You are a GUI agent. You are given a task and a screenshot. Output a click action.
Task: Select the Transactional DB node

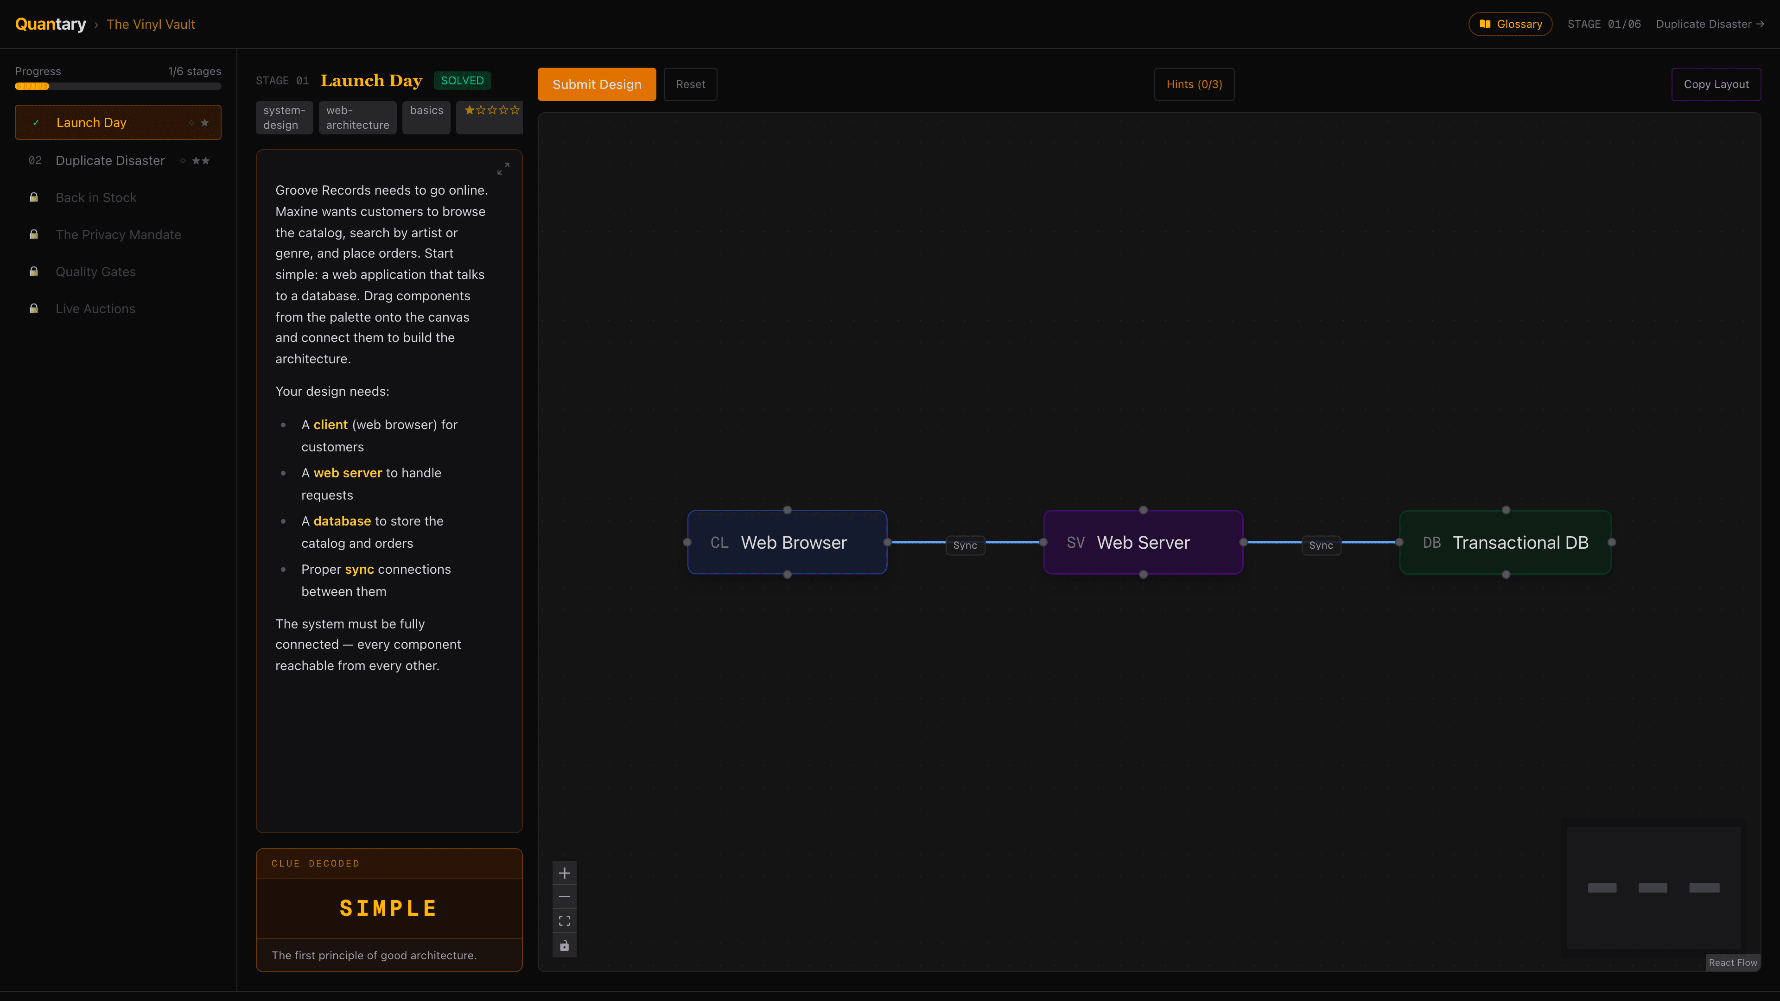[x=1505, y=542]
